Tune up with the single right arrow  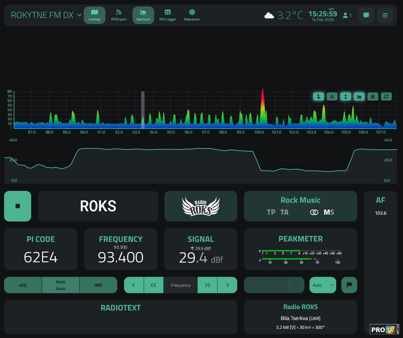point(227,285)
